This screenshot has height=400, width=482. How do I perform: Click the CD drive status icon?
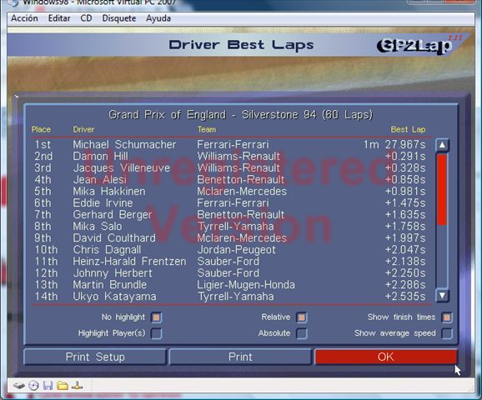pyautogui.click(x=33, y=386)
